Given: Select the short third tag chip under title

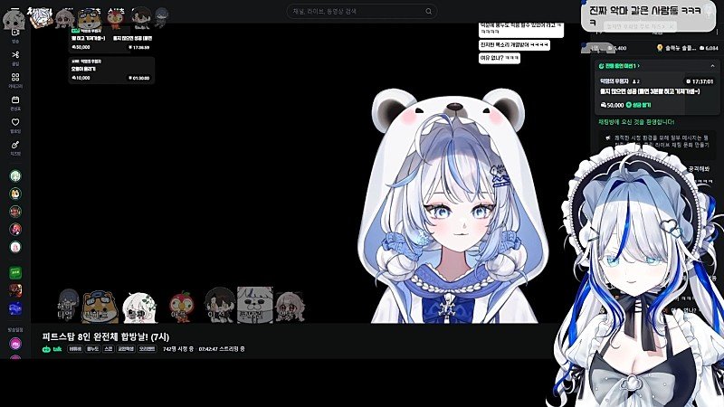Looking at the screenshot, I should (x=108, y=349).
